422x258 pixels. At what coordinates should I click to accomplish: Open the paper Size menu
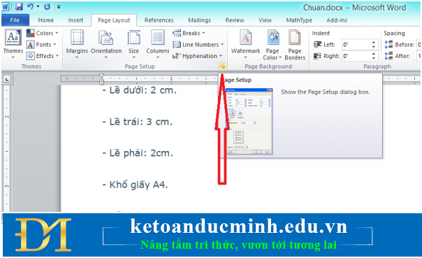[x=133, y=44]
